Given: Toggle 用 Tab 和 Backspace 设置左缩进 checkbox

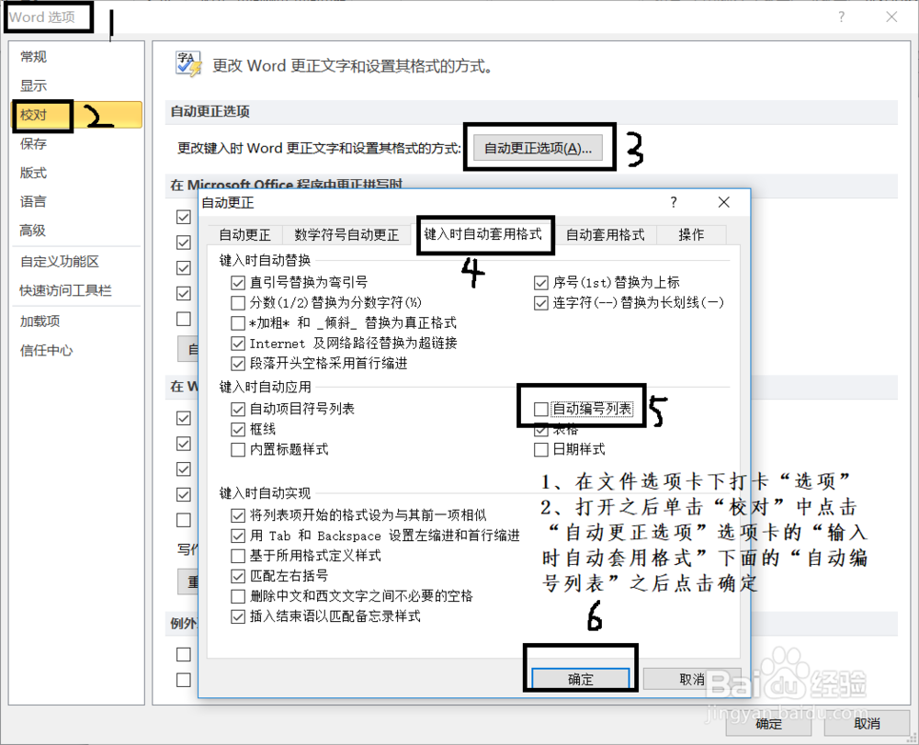Looking at the screenshot, I should point(237,536).
